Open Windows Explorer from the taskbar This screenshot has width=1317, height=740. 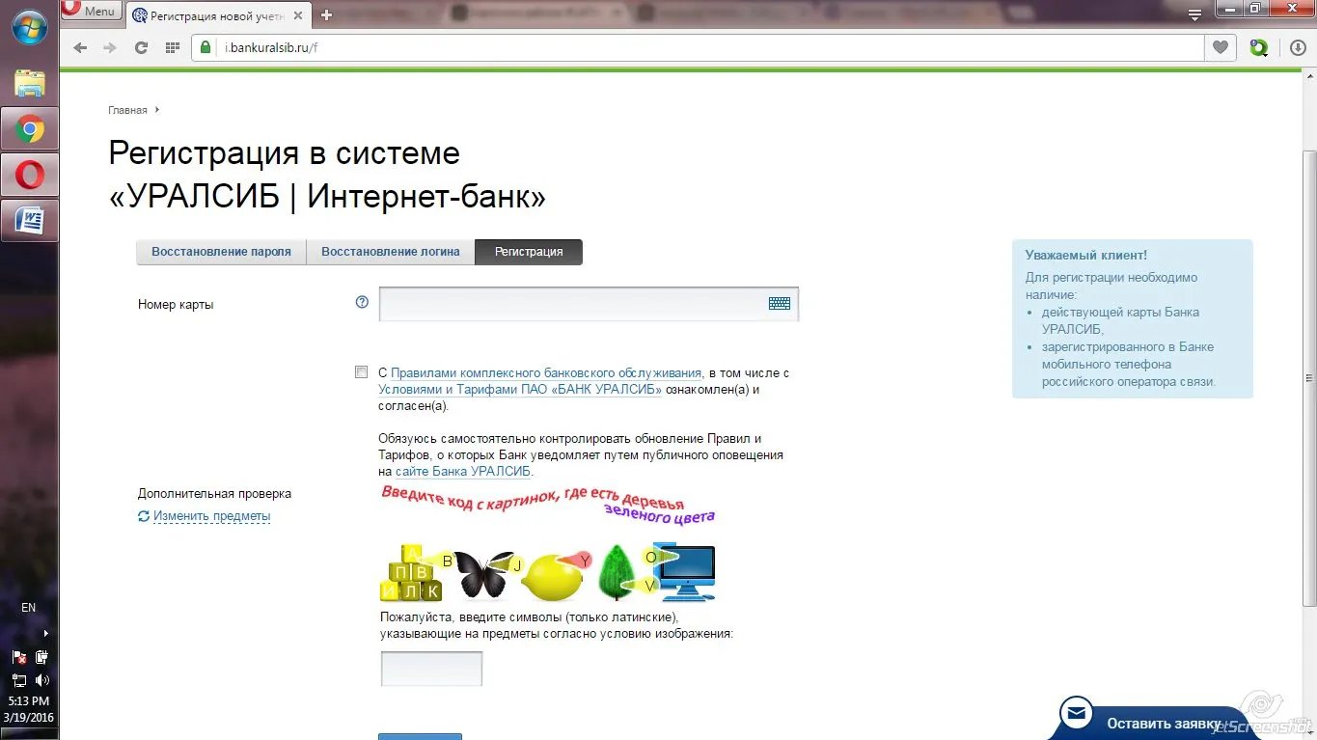(29, 84)
